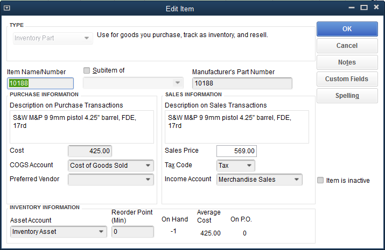Check the Item is inactive box
Image resolution: width=385 pixels, height=250 pixels.
point(320,181)
